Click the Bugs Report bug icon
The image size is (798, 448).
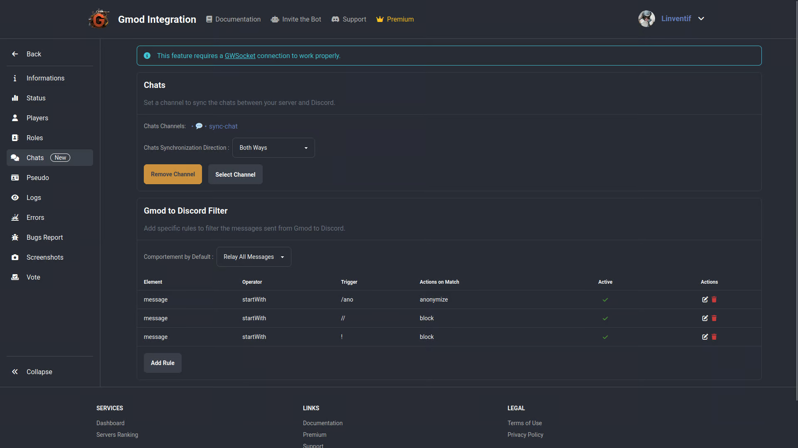coord(15,237)
